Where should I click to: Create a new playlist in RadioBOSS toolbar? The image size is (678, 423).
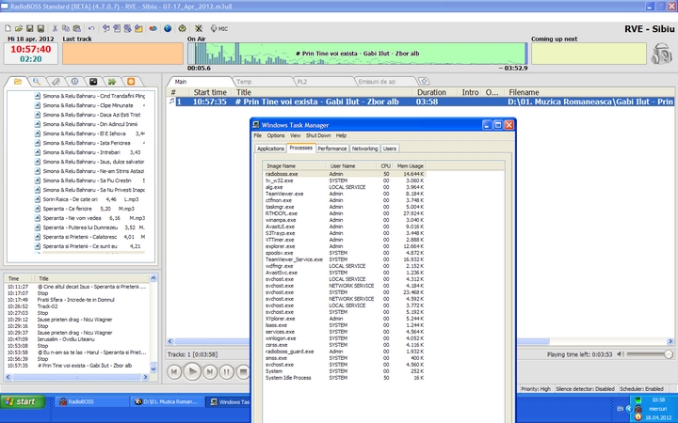click(8, 28)
